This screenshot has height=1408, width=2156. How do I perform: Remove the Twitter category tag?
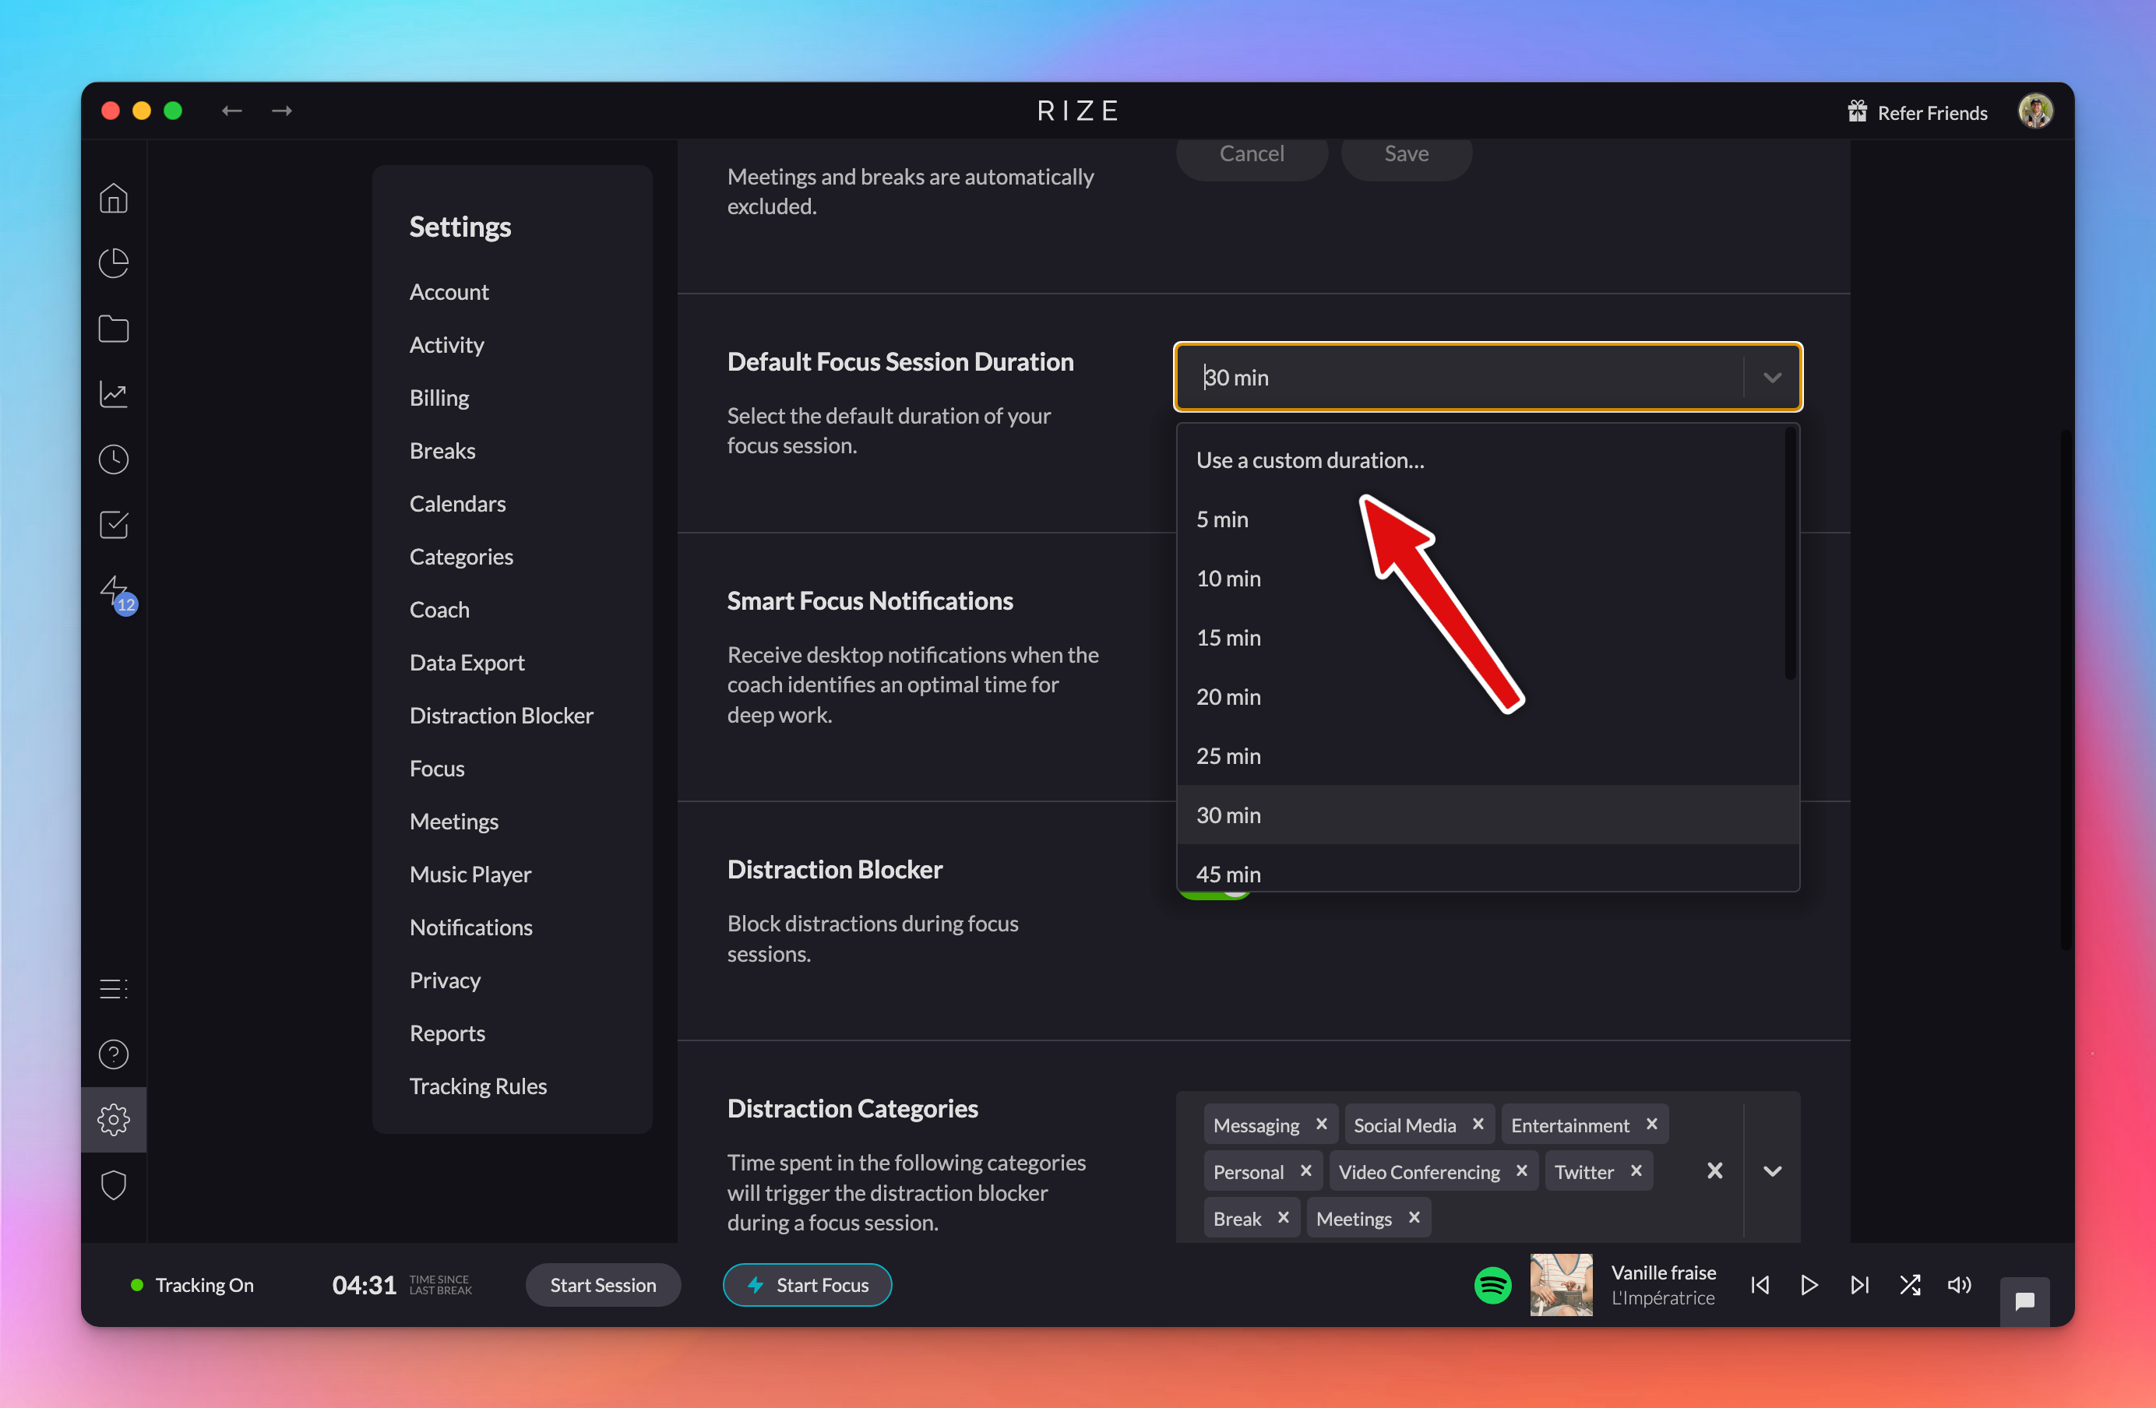pos(1636,1170)
